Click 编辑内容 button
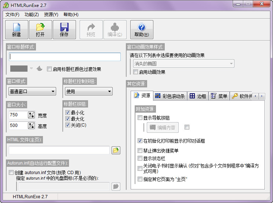273x203 pixels. [x=163, y=128]
